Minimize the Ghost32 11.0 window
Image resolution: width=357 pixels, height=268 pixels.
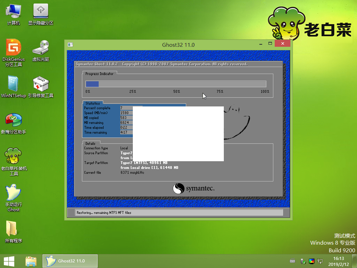pyautogui.click(x=261, y=44)
